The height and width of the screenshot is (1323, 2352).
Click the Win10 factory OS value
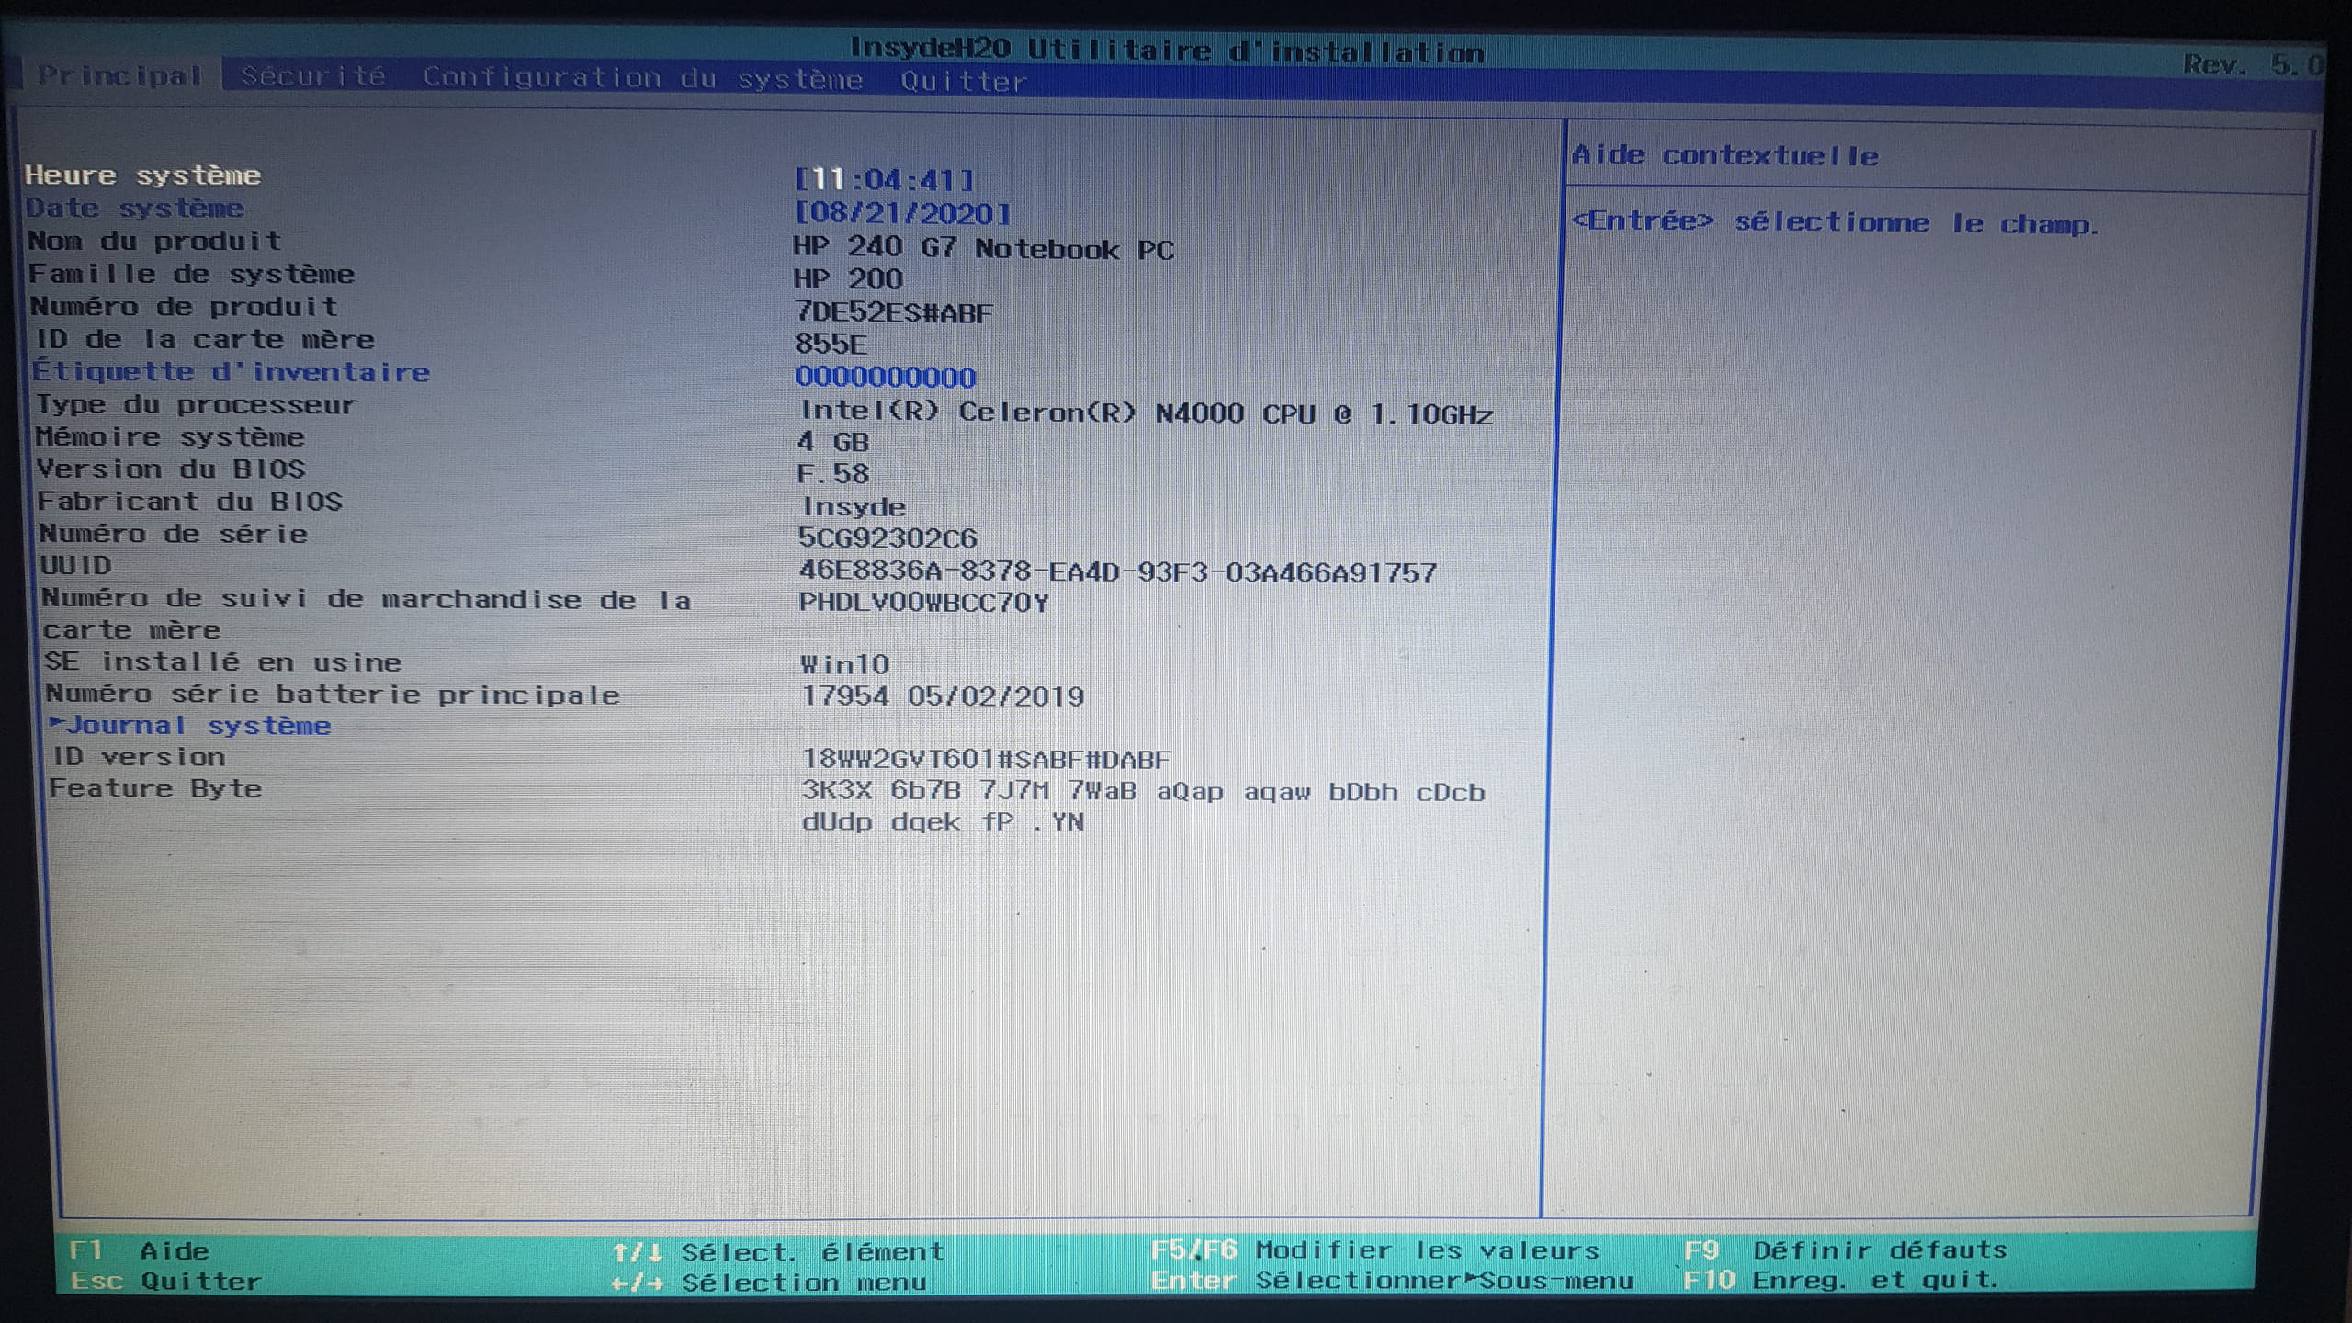(845, 664)
